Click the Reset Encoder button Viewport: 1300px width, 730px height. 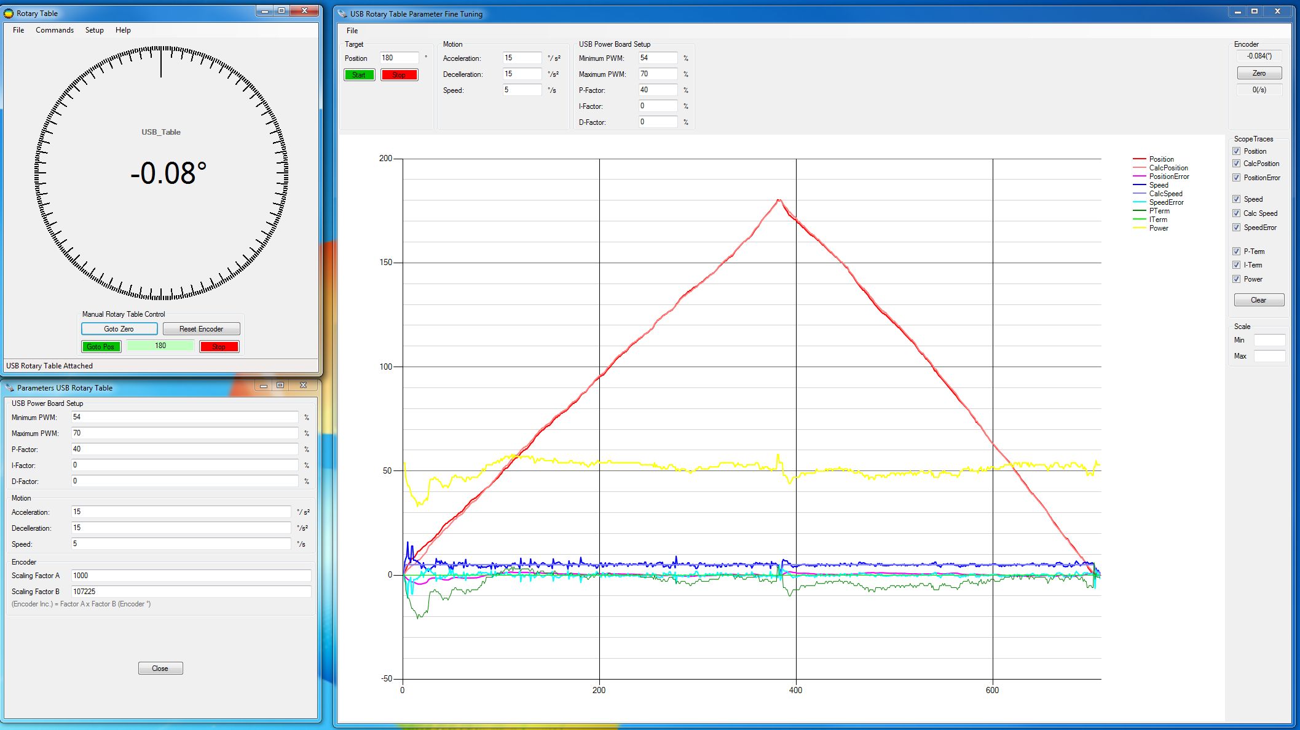pyautogui.click(x=201, y=329)
